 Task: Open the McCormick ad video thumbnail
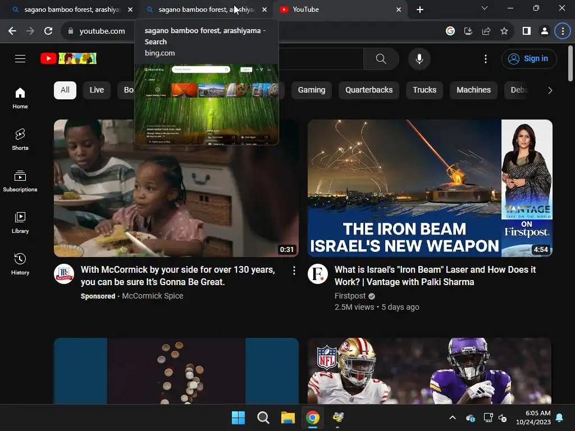(x=176, y=188)
